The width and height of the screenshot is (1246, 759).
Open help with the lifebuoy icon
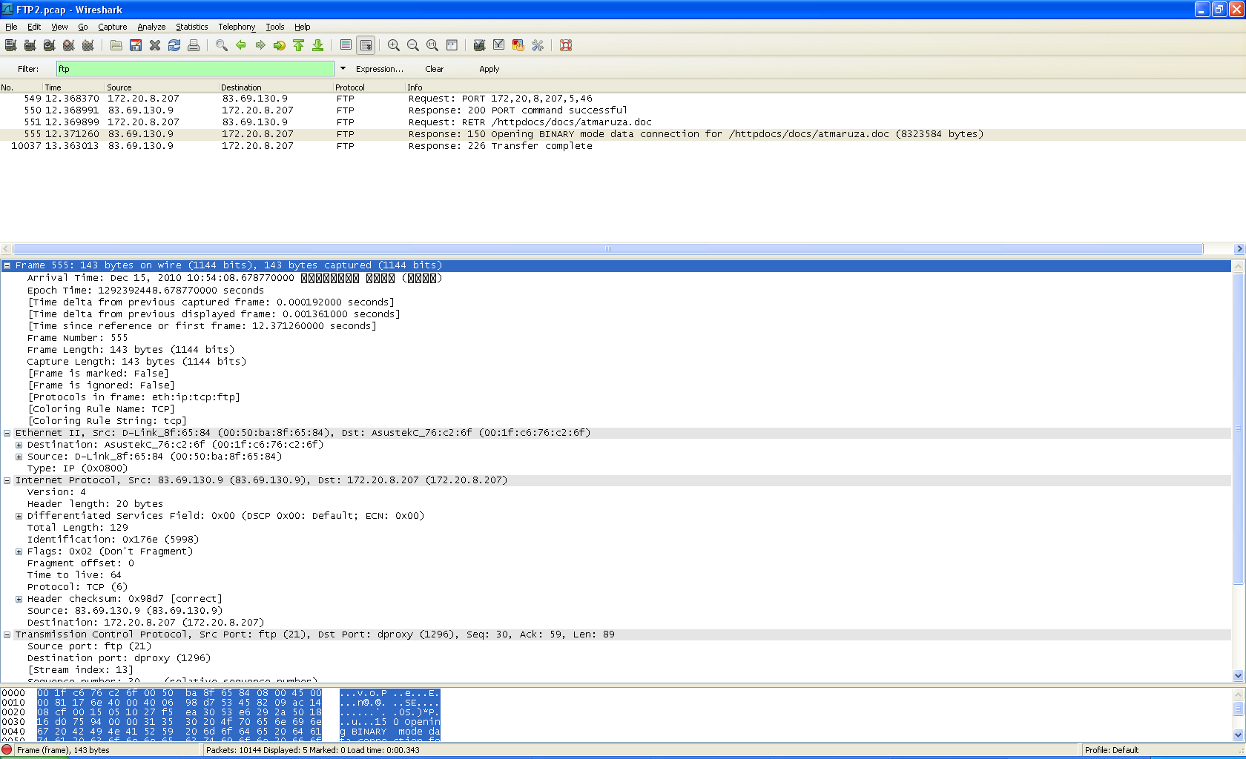[x=566, y=45]
